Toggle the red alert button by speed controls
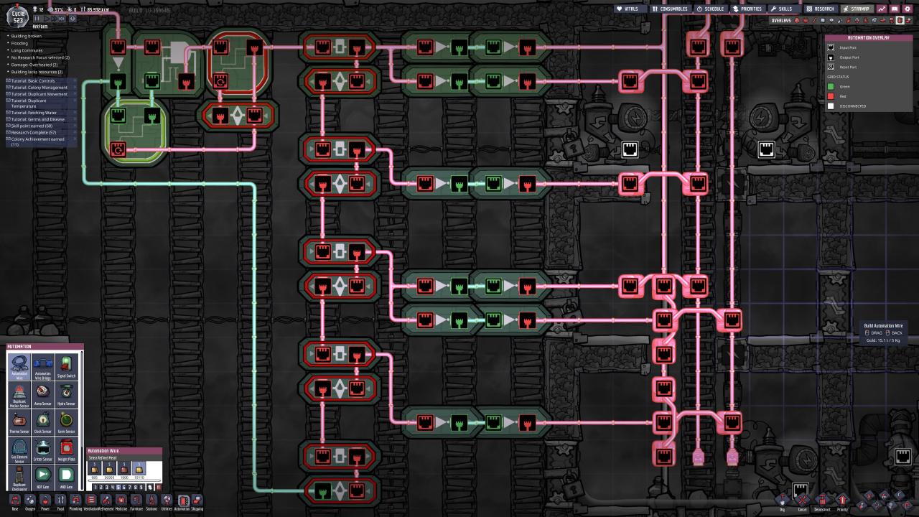The image size is (919, 517). [73, 19]
